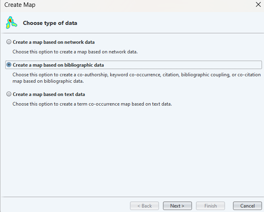This screenshot has width=264, height=212.
Task: Click the 'Create Map' title bar text
Action: pyautogui.click(x=20, y=5)
